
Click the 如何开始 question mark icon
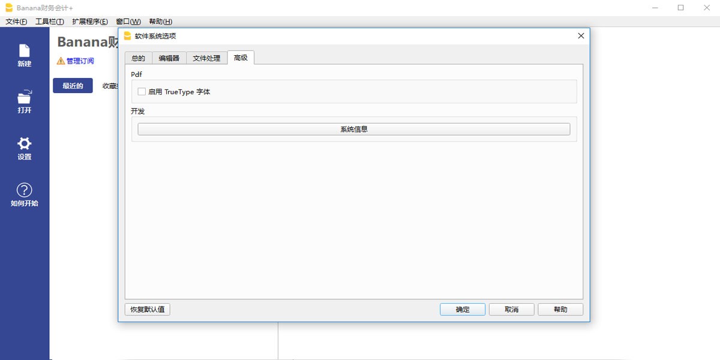click(x=24, y=191)
